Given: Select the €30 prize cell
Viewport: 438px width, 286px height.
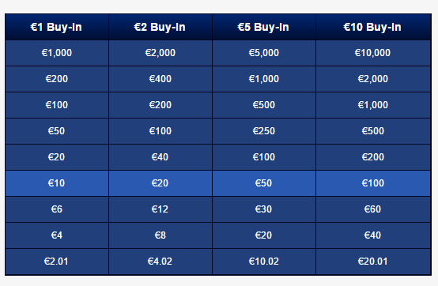Looking at the screenshot, I should 264,209.
